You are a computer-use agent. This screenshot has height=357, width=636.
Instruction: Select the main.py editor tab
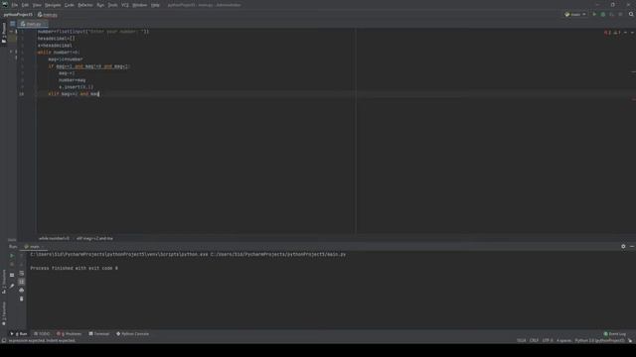click(x=32, y=24)
